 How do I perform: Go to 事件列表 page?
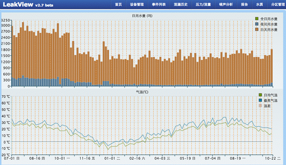(159, 5)
